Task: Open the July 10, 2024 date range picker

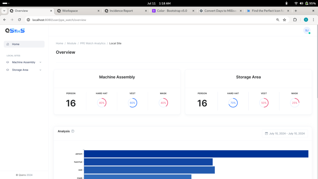Action: coord(285,134)
